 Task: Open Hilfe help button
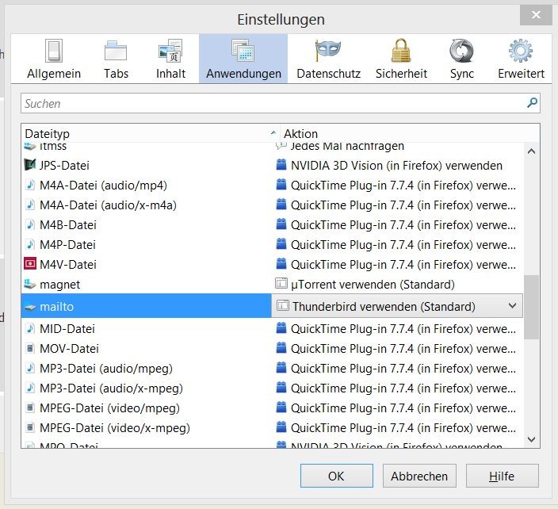[502, 476]
